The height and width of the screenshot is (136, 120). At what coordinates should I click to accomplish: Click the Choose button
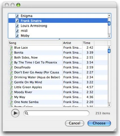(99, 123)
